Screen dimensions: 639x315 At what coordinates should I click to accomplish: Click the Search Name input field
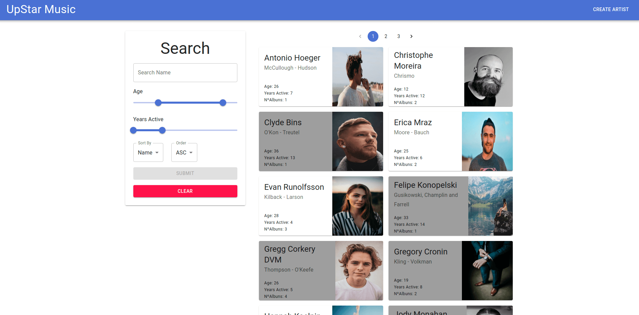coord(185,73)
